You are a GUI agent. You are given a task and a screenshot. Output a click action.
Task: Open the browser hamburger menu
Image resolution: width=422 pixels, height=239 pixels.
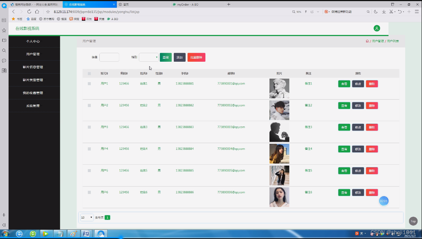point(417,12)
